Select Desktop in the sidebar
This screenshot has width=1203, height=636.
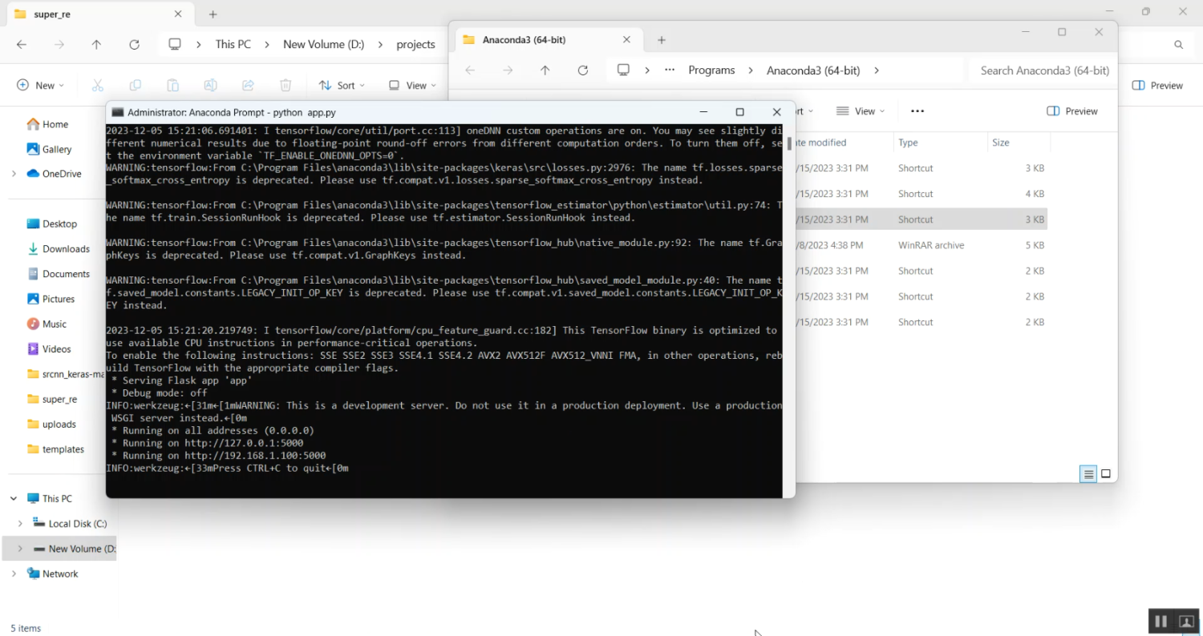click(x=52, y=223)
